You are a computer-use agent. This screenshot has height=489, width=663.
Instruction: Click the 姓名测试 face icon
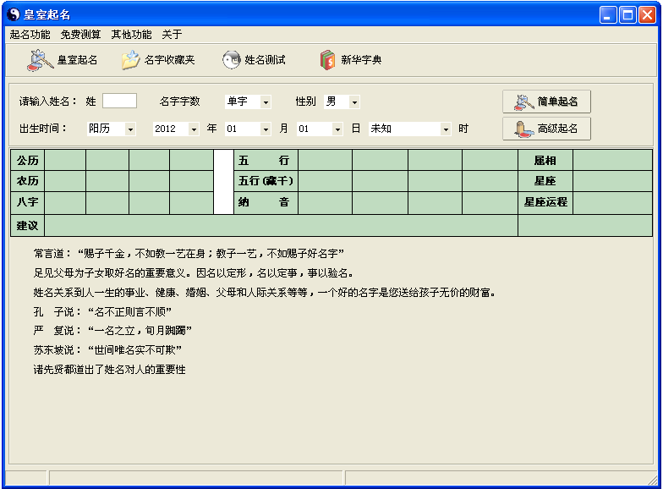(x=232, y=59)
